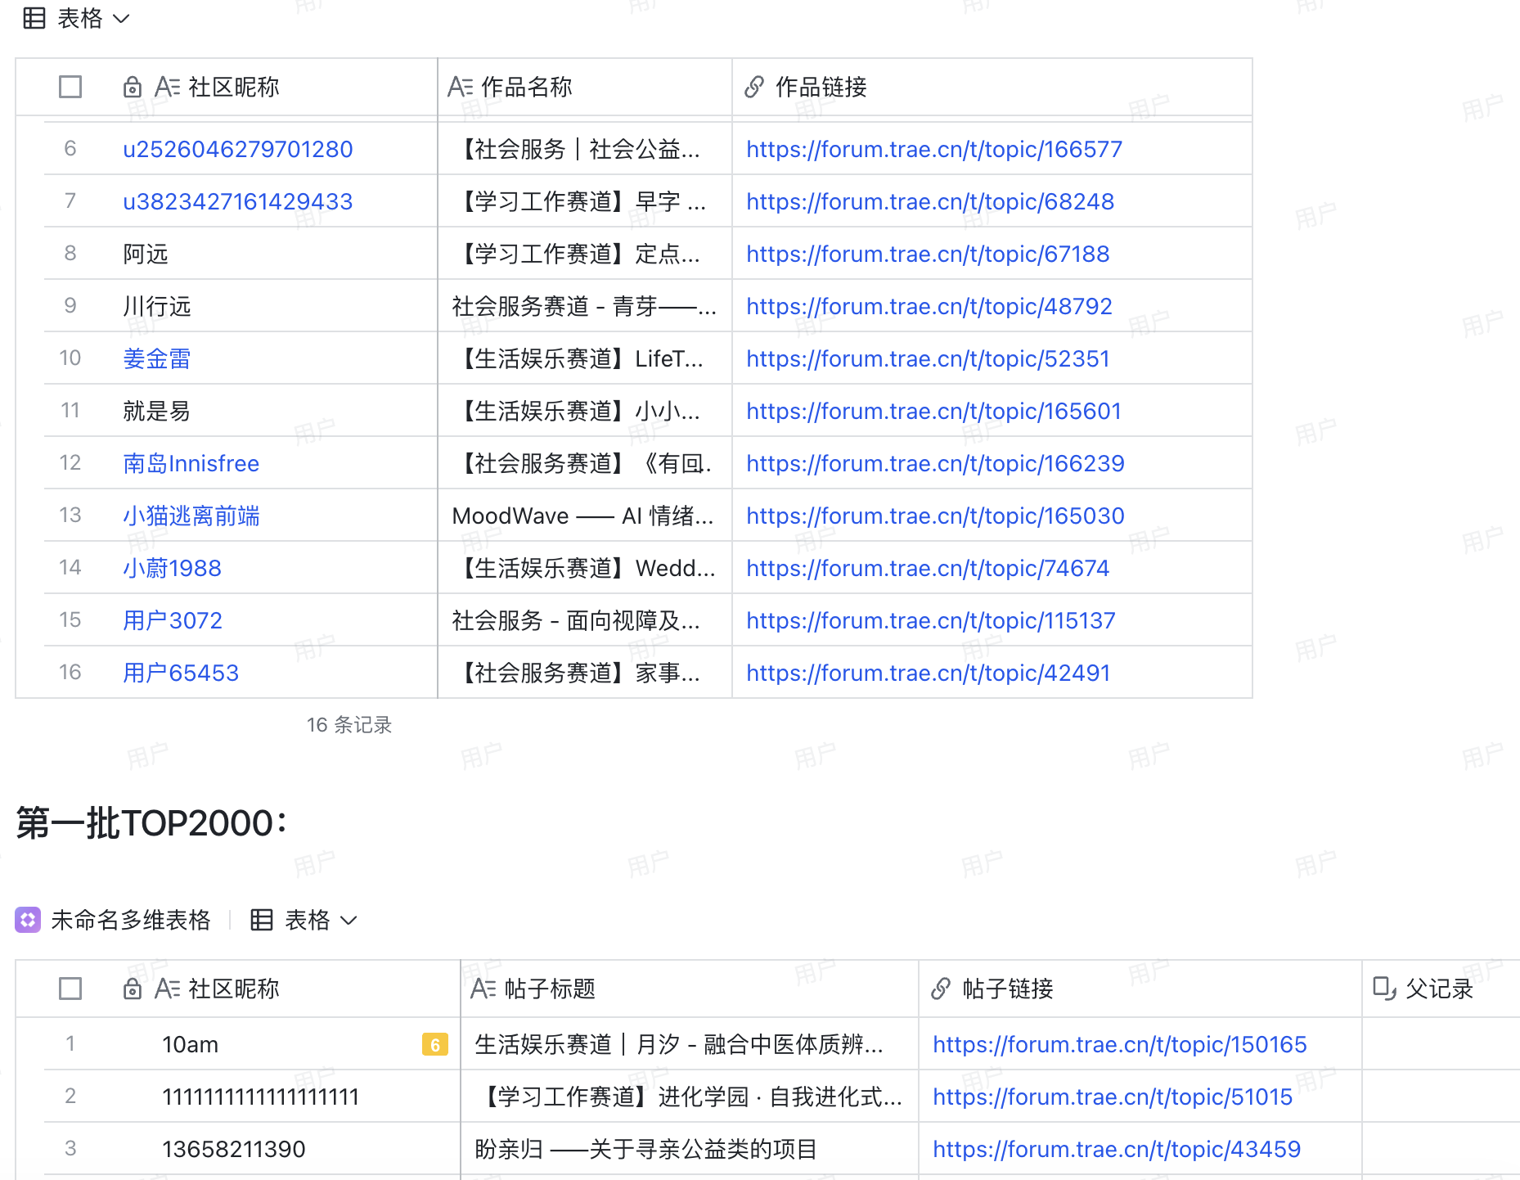Tick the select-all checkbox in first table header
This screenshot has width=1520, height=1180.
click(70, 87)
